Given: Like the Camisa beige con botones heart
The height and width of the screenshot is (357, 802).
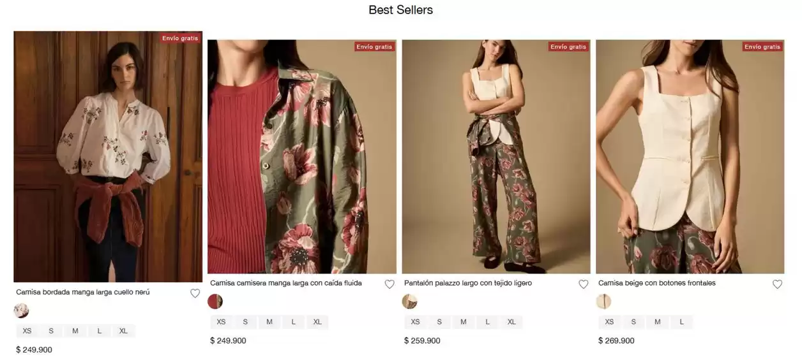Looking at the screenshot, I should [x=777, y=284].
